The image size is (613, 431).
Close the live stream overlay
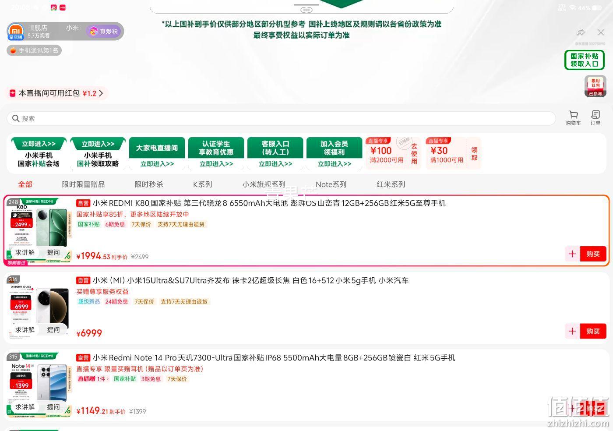click(x=601, y=32)
